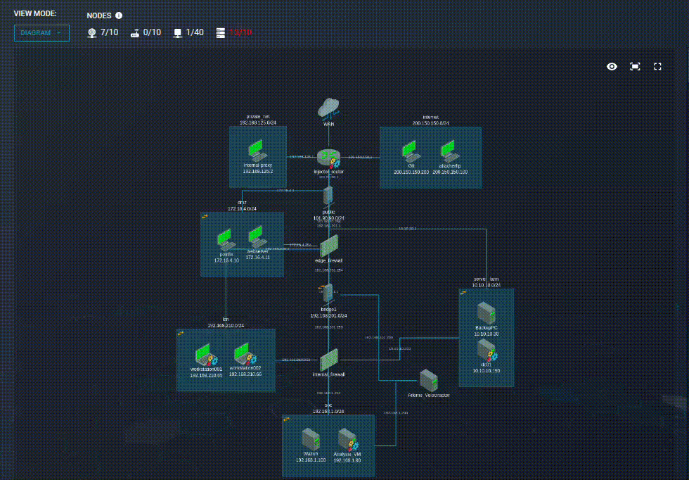Image resolution: width=689 pixels, height=480 pixels.
Task: Select the internal_firewall node
Action: (x=329, y=360)
